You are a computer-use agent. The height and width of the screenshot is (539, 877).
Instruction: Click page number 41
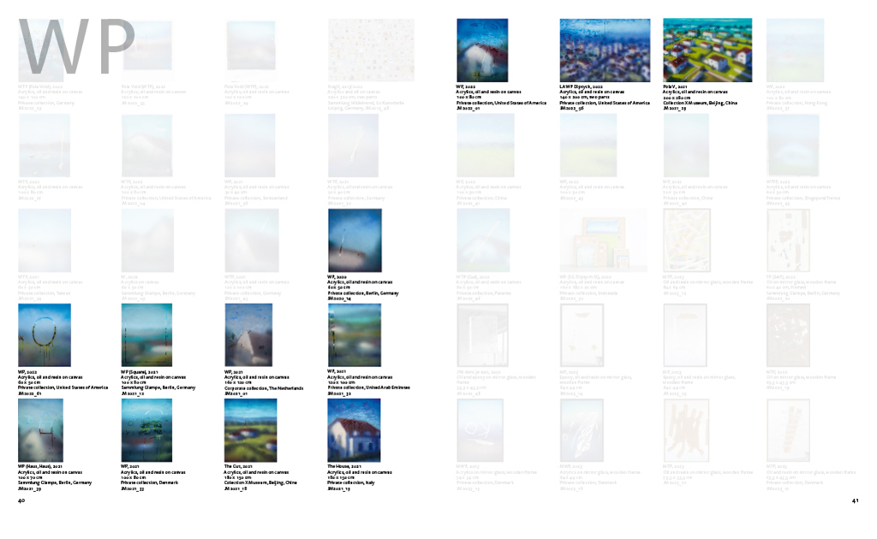(x=855, y=500)
